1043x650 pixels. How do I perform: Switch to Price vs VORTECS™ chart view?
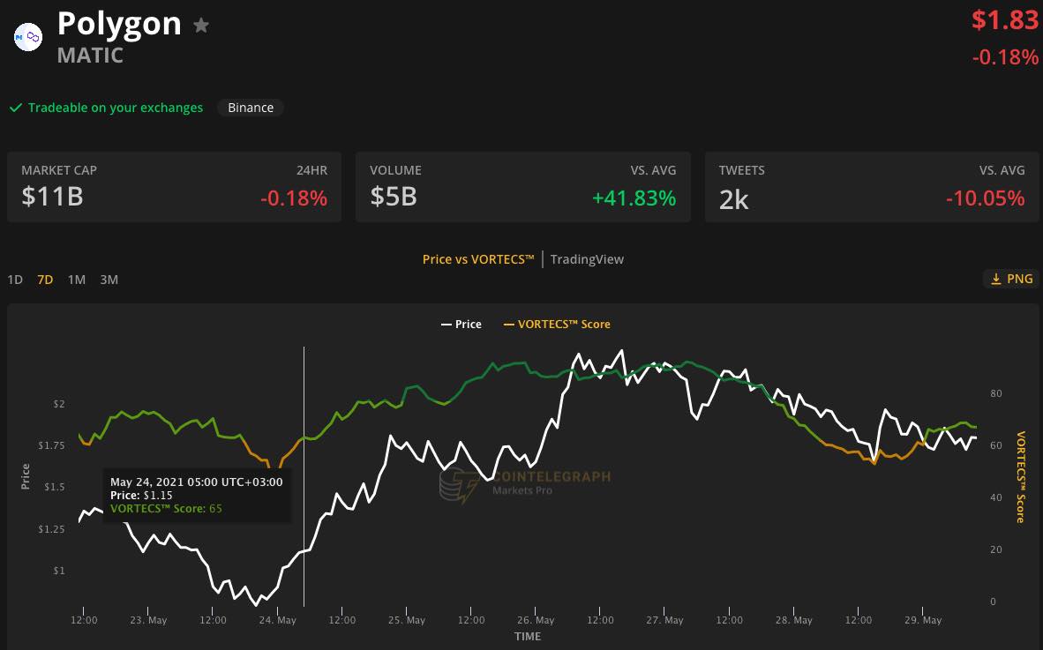coord(478,259)
